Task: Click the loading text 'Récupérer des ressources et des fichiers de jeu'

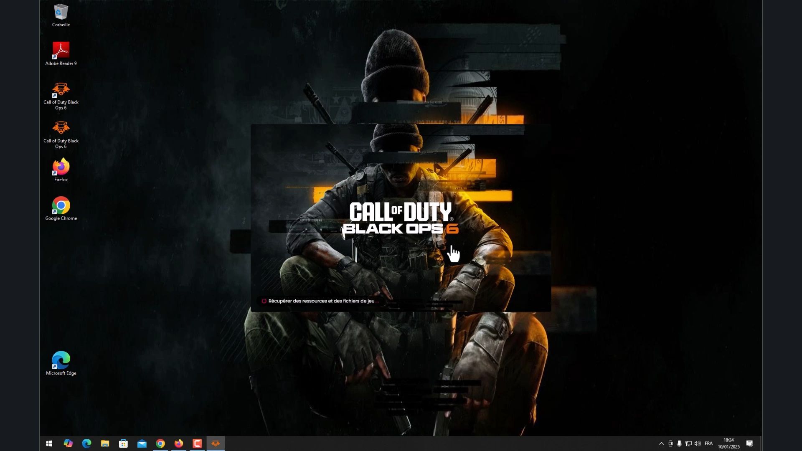Action: click(x=321, y=301)
